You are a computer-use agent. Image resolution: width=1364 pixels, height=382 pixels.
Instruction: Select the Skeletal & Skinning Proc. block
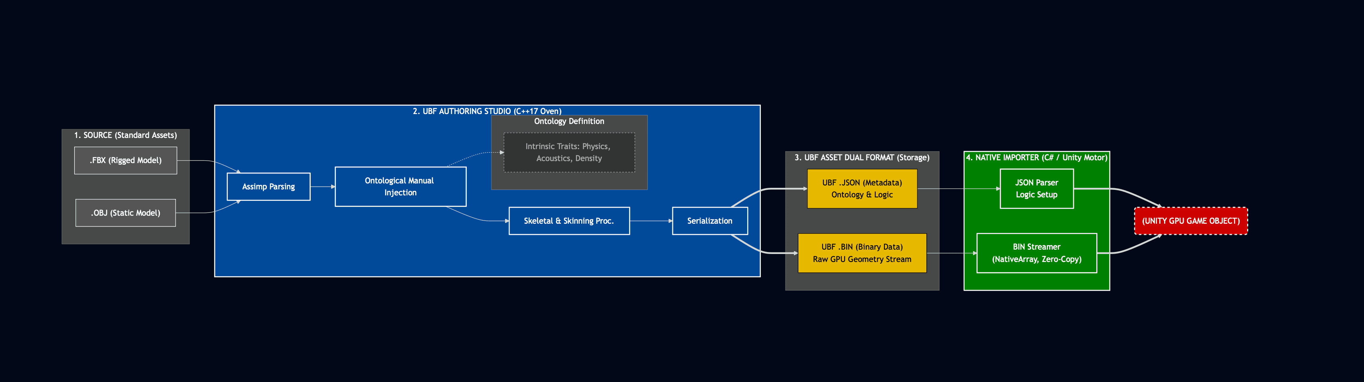(569, 221)
